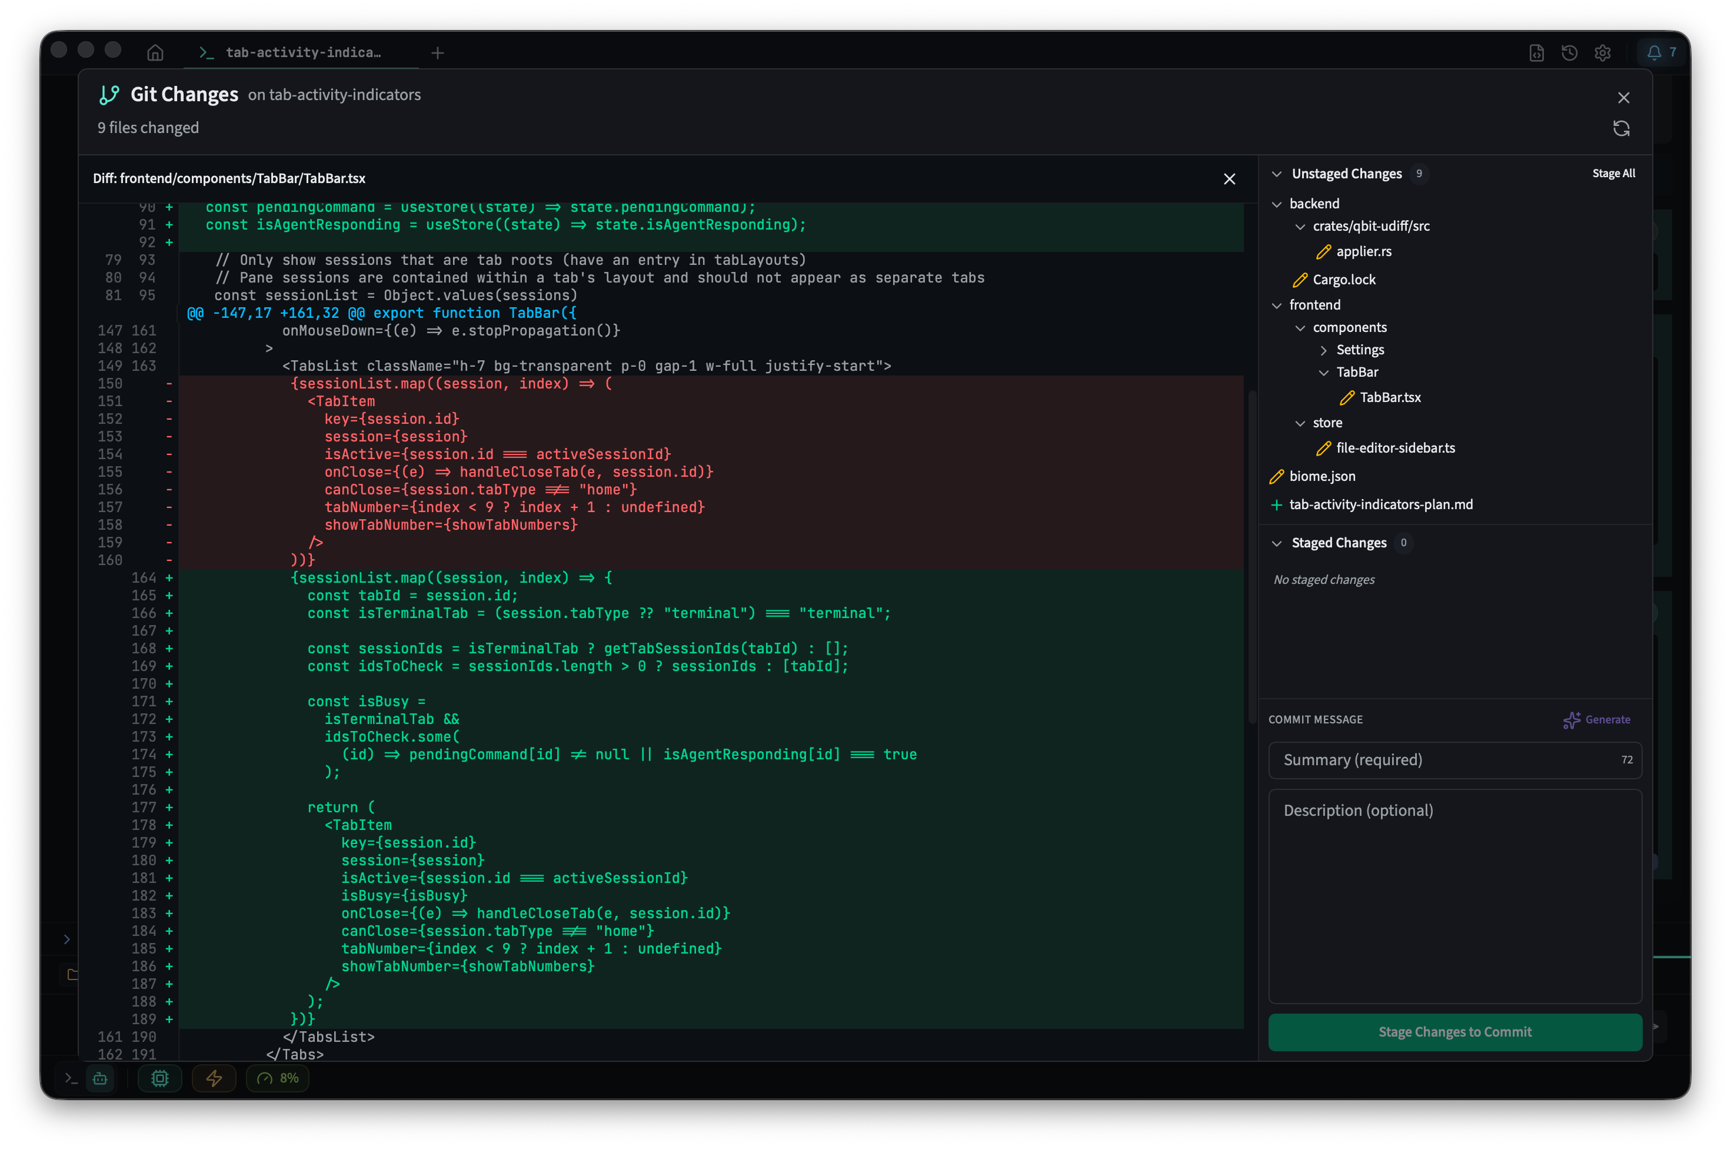This screenshot has height=1149, width=1731.
Task: Open Cargo.lock diff
Action: pyautogui.click(x=1343, y=280)
